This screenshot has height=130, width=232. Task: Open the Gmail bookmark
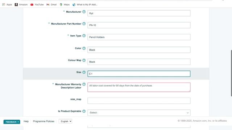(51, 5)
